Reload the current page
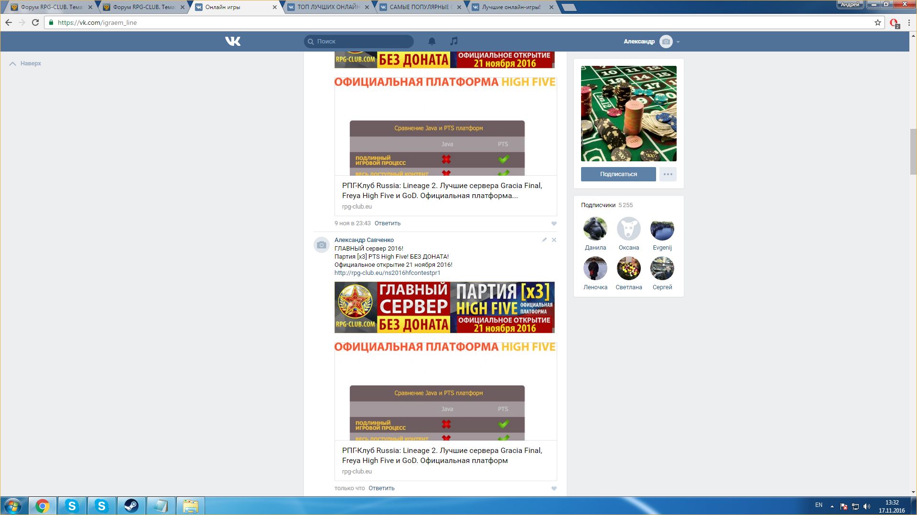 35,22
